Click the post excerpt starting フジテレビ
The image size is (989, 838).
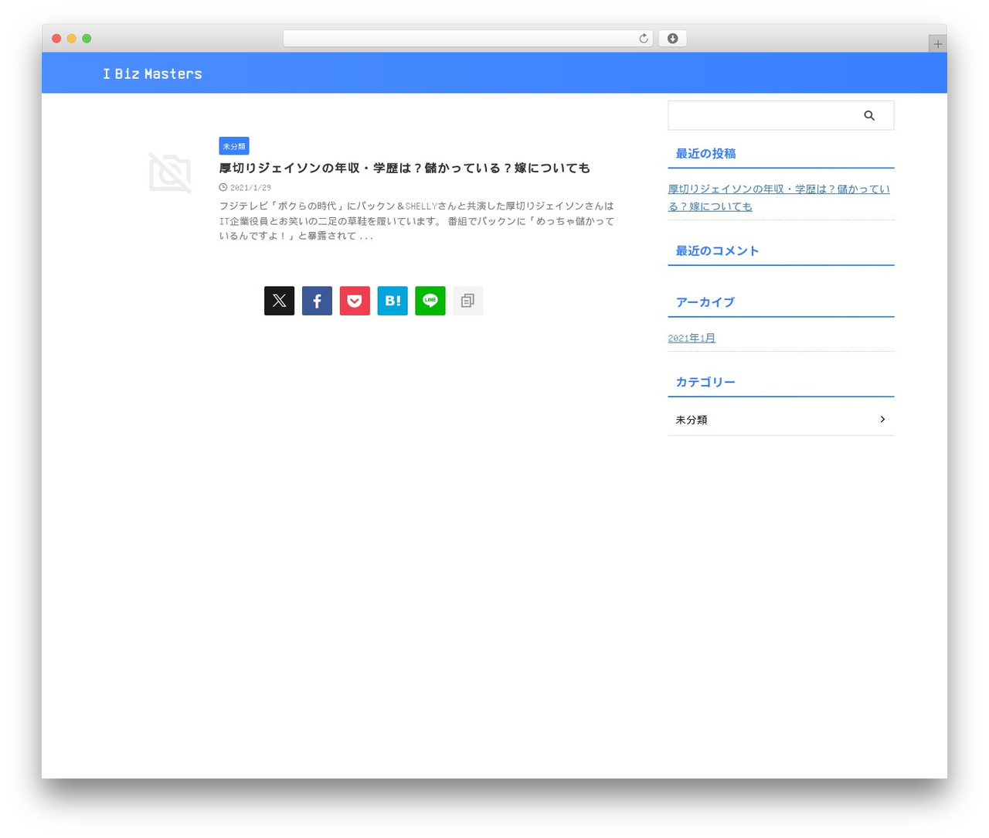pos(416,221)
